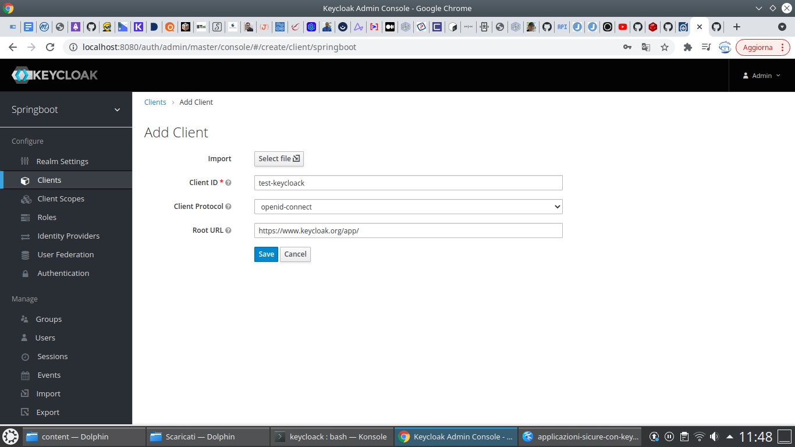
Task: Click Root URL help icon
Action: tap(228, 230)
